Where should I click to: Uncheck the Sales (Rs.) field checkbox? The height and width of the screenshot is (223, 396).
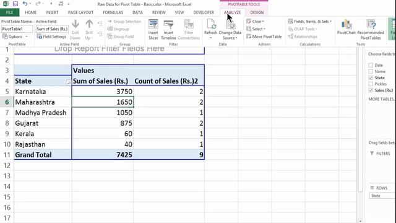pyautogui.click(x=371, y=90)
